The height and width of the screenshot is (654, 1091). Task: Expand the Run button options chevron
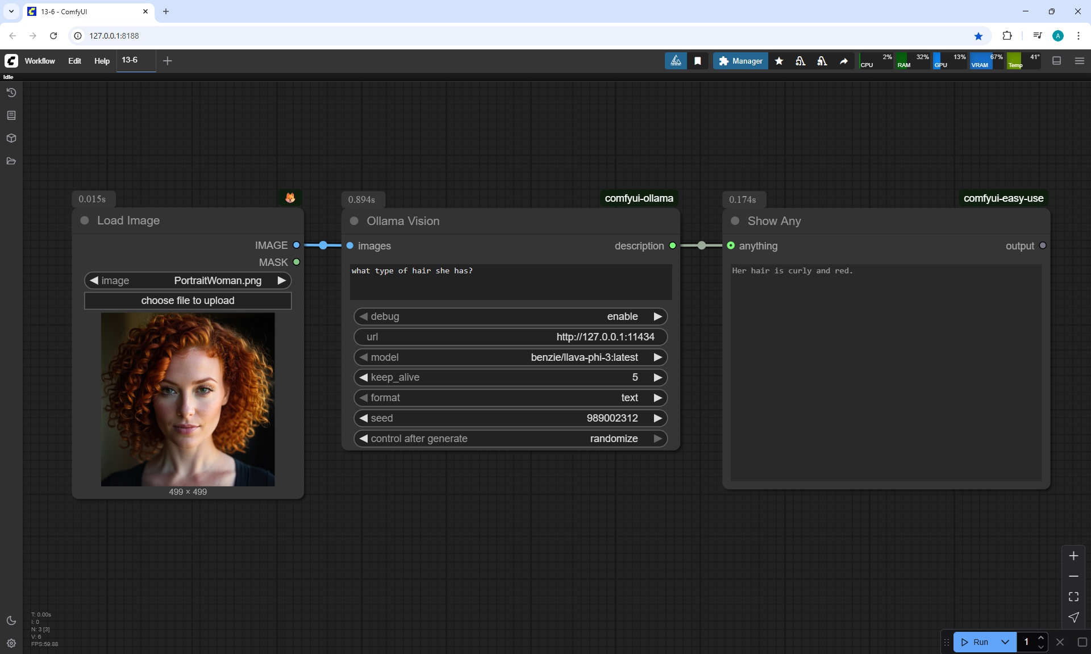1005,642
